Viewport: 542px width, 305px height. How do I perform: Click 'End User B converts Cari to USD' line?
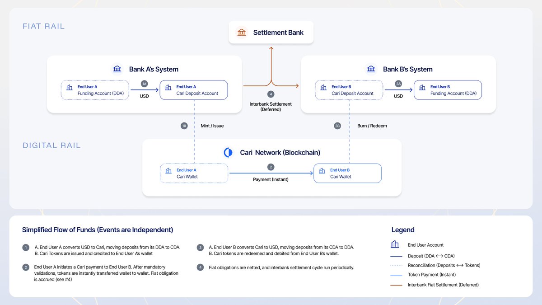[x=281, y=248]
